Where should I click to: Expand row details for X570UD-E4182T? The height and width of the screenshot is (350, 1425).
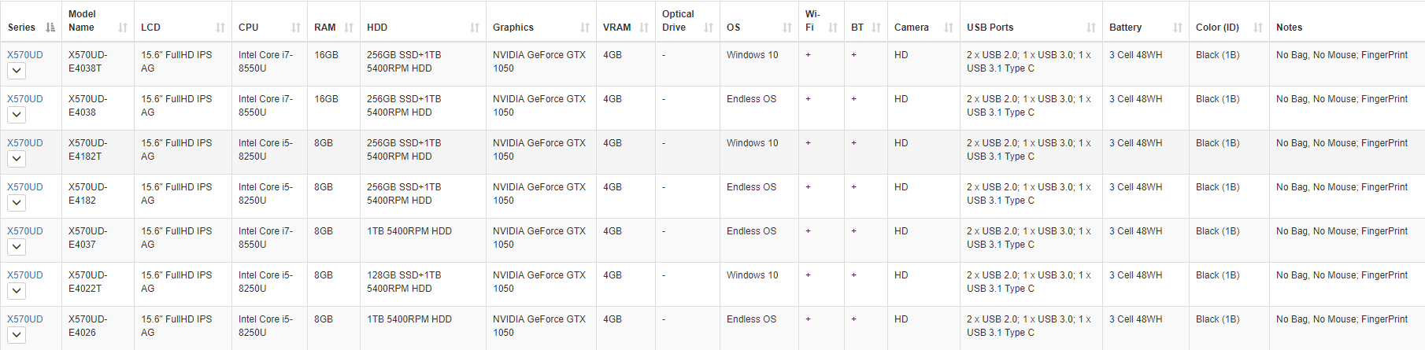tap(17, 159)
